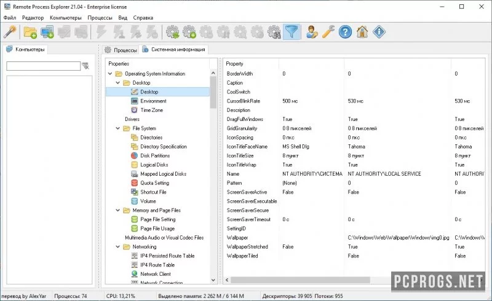Click the add folder toolbar icon
The width and height of the screenshot is (492, 301).
[x=30, y=32]
